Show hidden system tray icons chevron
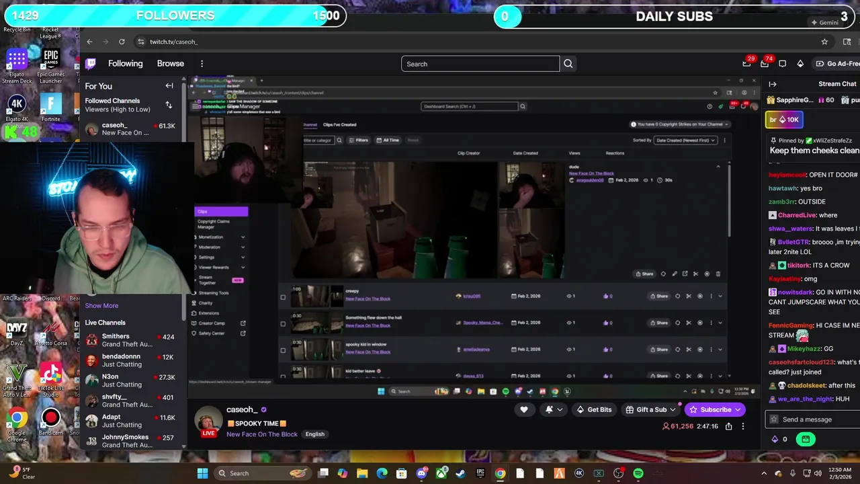Image resolution: width=860 pixels, height=484 pixels. coord(764,473)
